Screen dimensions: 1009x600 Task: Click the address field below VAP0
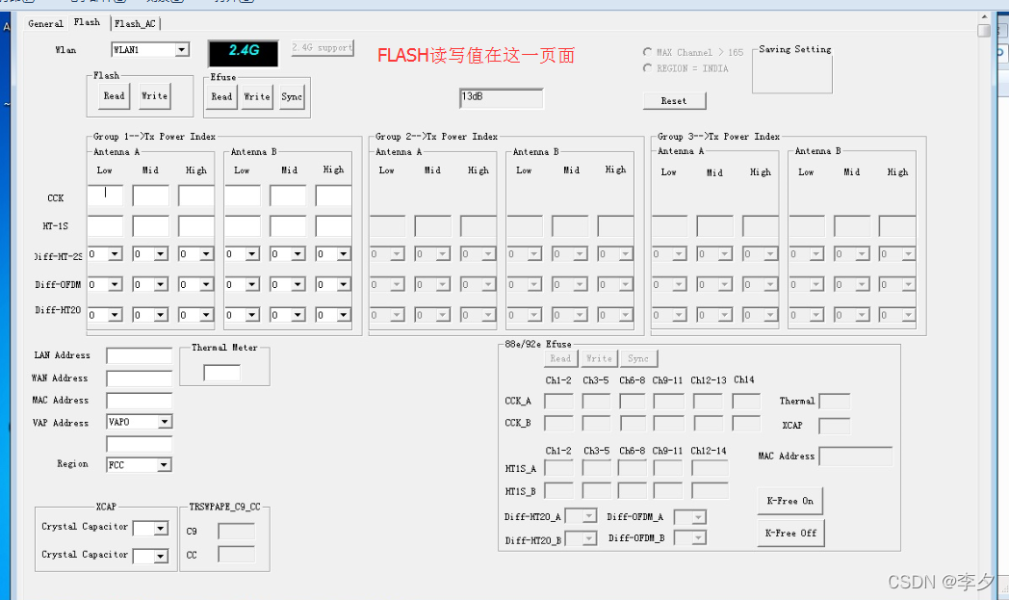[x=139, y=444]
